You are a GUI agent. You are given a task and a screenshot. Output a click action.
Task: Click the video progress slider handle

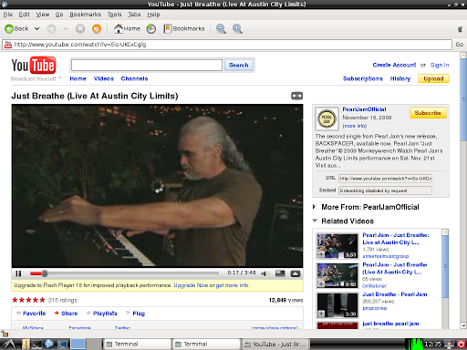pyautogui.click(x=45, y=273)
